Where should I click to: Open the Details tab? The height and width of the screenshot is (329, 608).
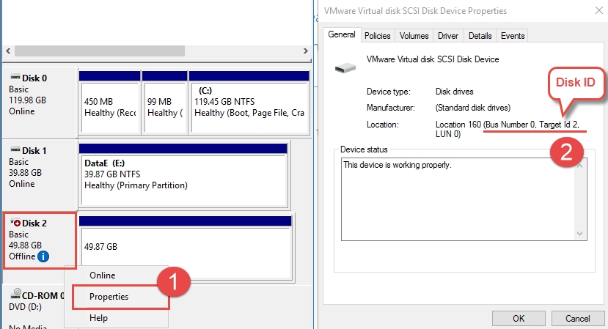[480, 35]
